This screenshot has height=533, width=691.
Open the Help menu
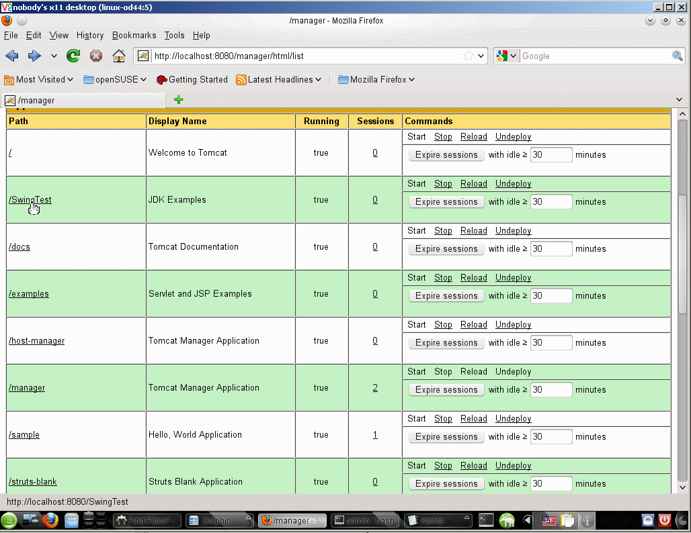tap(202, 35)
